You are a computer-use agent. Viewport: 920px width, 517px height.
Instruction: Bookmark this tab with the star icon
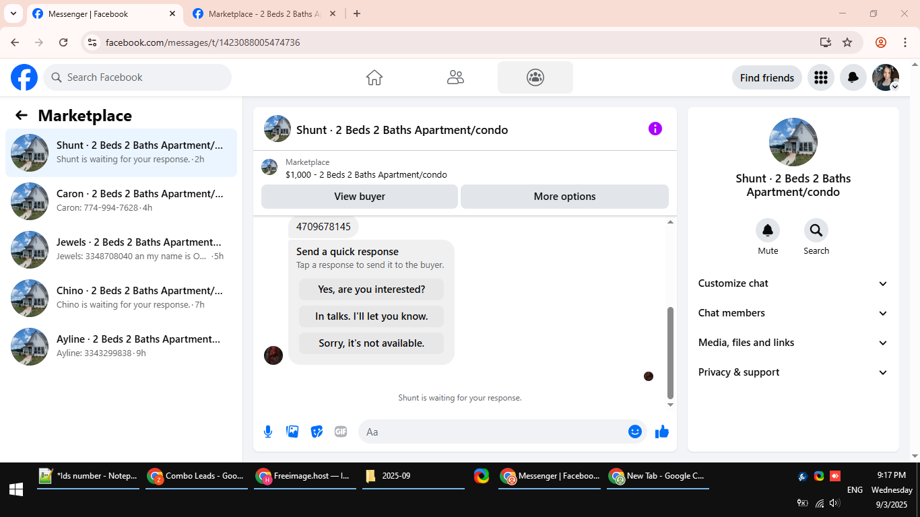click(847, 42)
